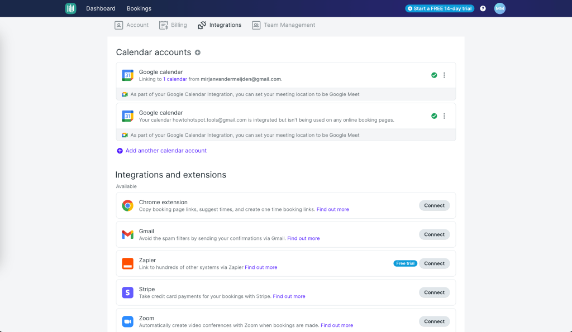Open the 1 calendar link
Viewport: 572px width, 332px height.
pos(175,79)
